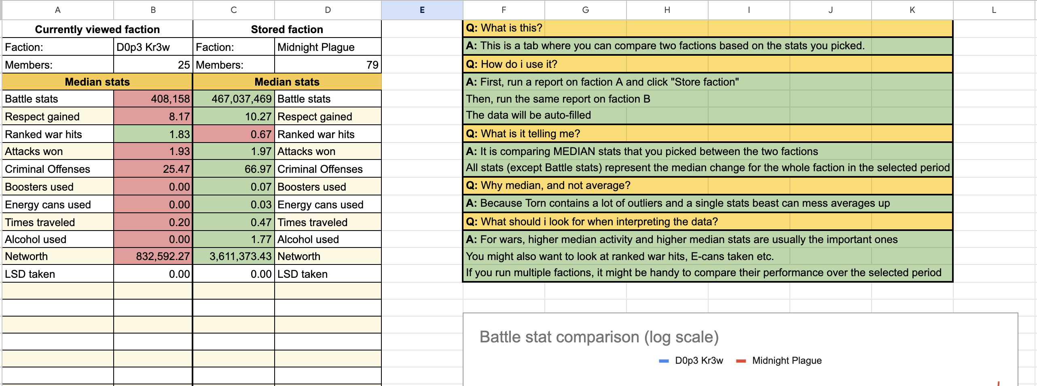Screen dimensions: 1037x386
Task: Select the column A header
Action: click(58, 10)
